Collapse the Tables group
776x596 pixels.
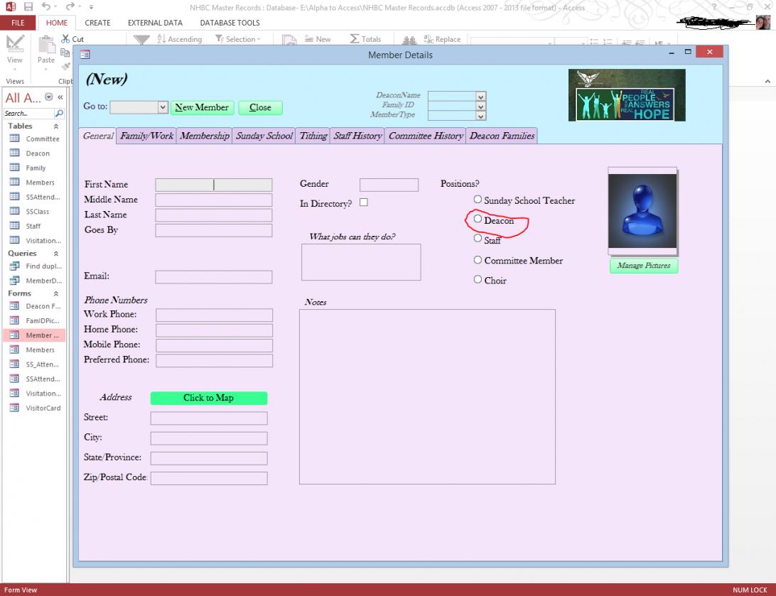pyautogui.click(x=56, y=126)
